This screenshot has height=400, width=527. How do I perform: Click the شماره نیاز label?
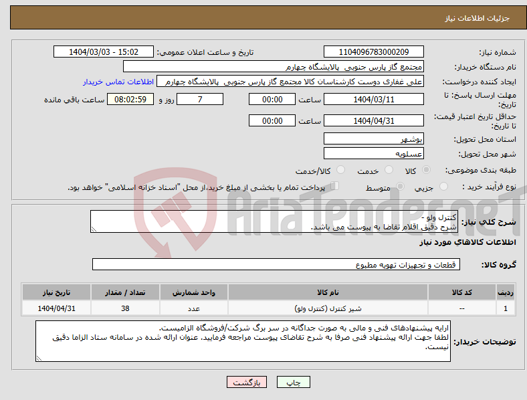(x=498, y=52)
